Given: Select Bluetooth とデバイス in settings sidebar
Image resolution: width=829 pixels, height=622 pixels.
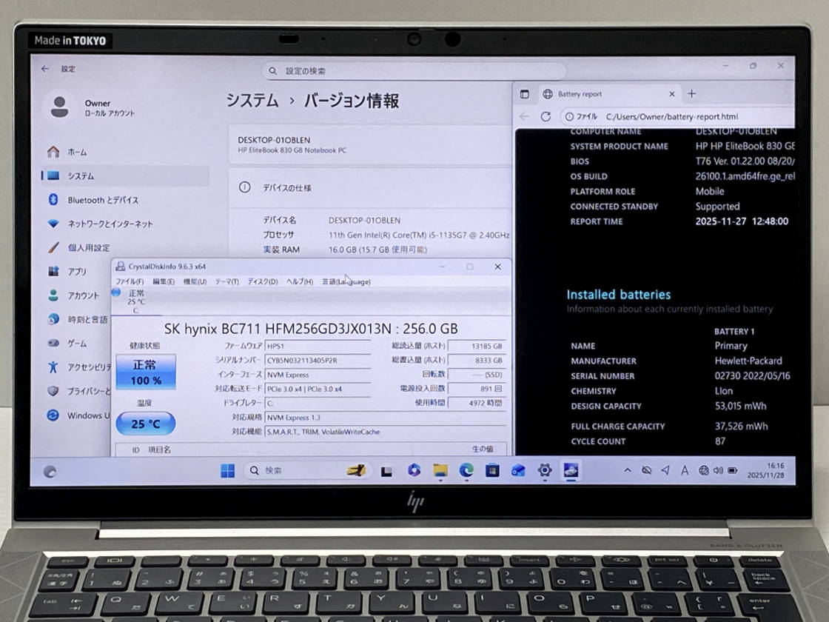Looking at the screenshot, I should [103, 200].
